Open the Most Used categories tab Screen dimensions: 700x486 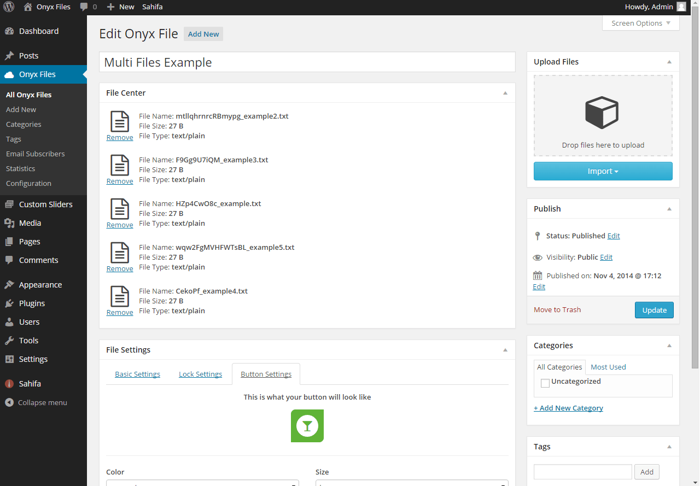608,367
